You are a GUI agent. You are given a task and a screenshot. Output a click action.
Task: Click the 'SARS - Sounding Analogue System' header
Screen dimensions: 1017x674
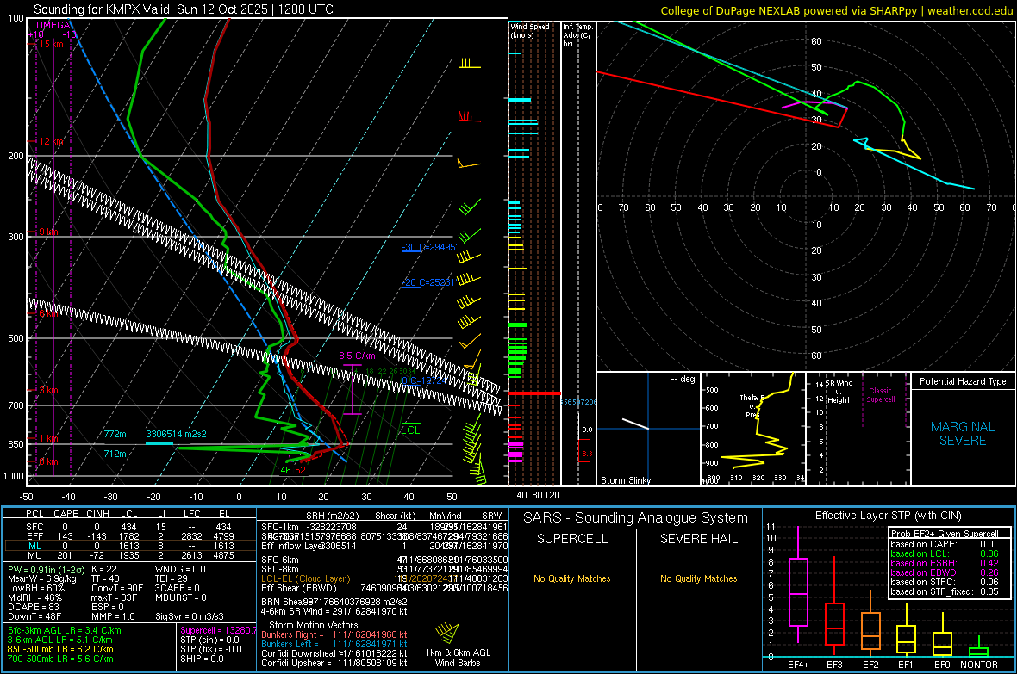(636, 518)
